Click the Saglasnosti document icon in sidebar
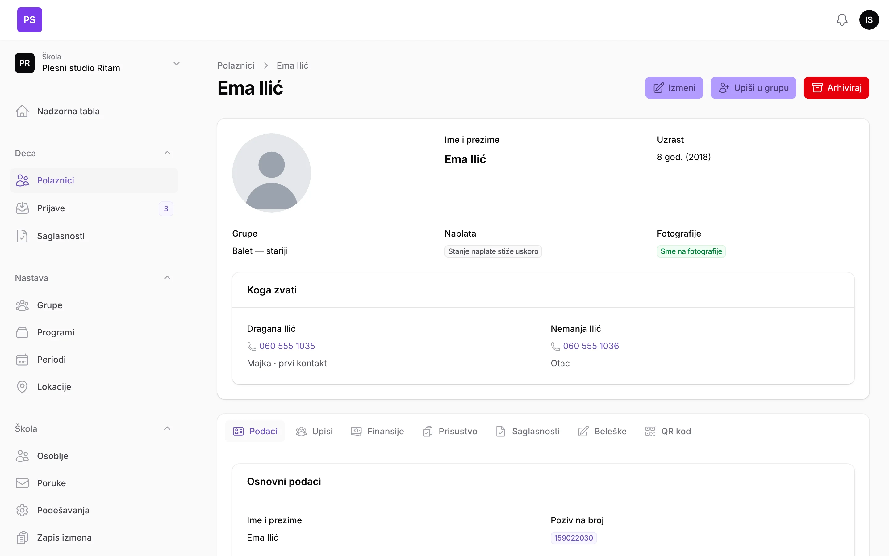 (22, 236)
